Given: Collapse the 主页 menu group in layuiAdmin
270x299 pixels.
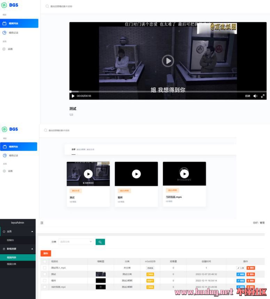Looking at the screenshot, I should pos(18,232).
